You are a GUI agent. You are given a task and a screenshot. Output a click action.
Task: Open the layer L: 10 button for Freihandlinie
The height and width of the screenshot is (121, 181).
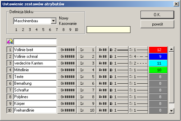click(x=87, y=110)
